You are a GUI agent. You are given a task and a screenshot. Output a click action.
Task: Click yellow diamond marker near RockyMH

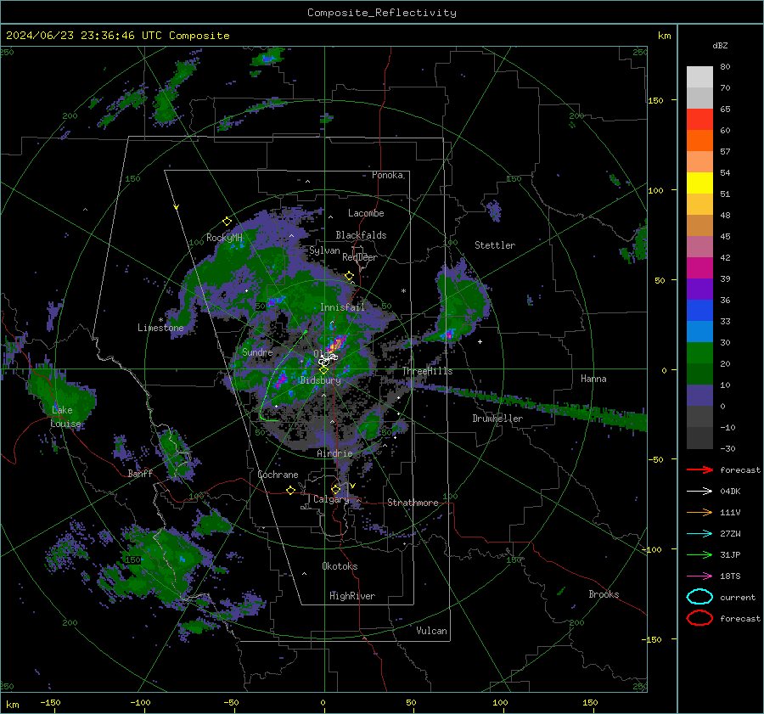[x=227, y=222]
